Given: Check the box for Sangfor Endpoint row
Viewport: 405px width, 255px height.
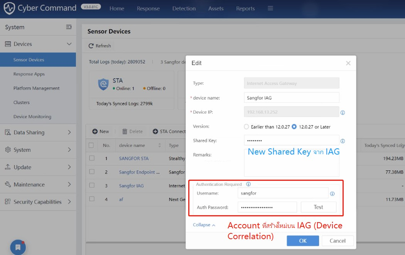Looking at the screenshot, I should coord(92,172).
